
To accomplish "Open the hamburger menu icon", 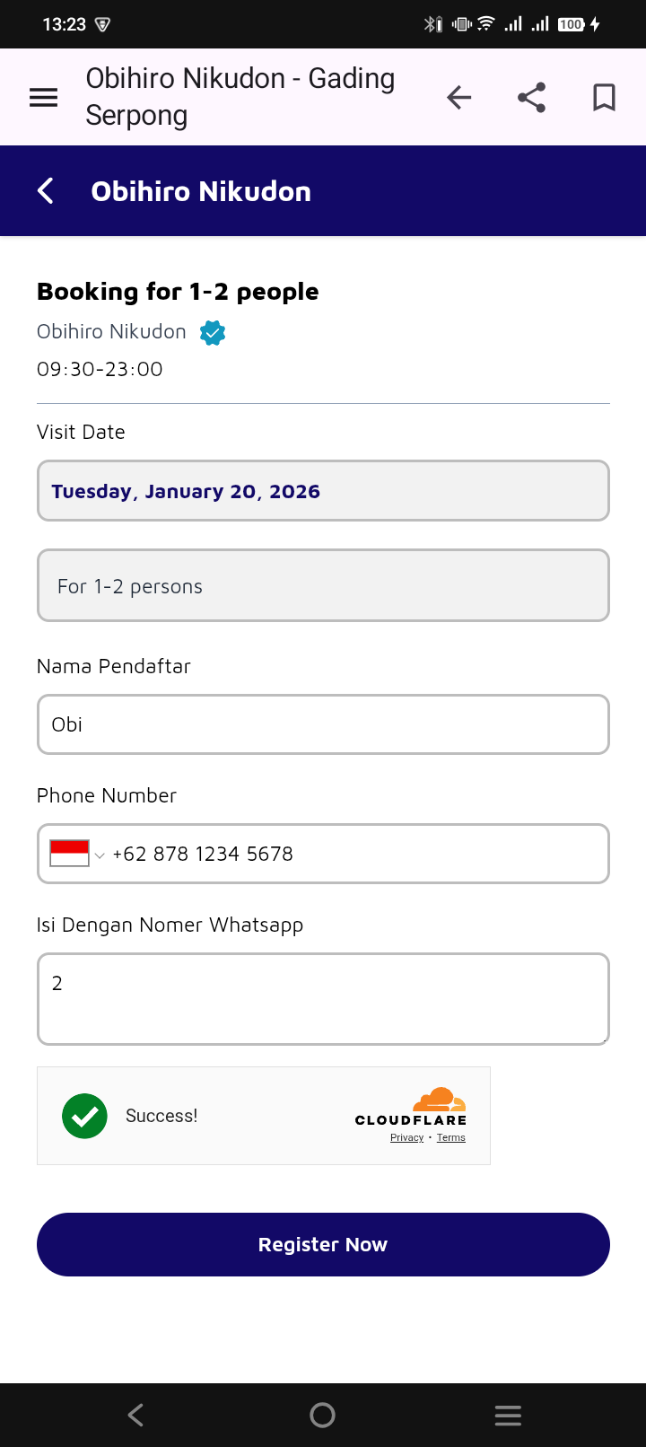I will (x=44, y=97).
